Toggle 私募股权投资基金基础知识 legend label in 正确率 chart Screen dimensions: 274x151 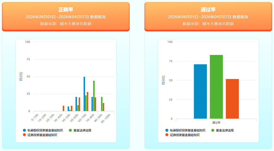pyautogui.click(x=45, y=130)
